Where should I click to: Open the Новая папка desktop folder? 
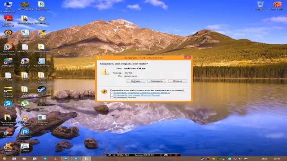[x=42, y=48]
